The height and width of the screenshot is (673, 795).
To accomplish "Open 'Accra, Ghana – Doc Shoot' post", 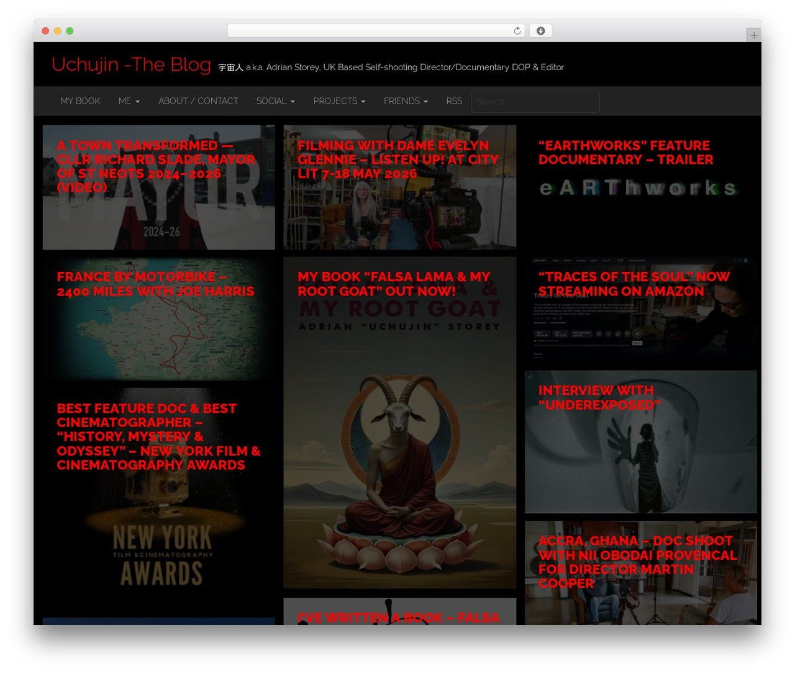I will 637,562.
